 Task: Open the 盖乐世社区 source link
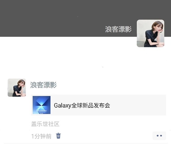click(x=45, y=124)
